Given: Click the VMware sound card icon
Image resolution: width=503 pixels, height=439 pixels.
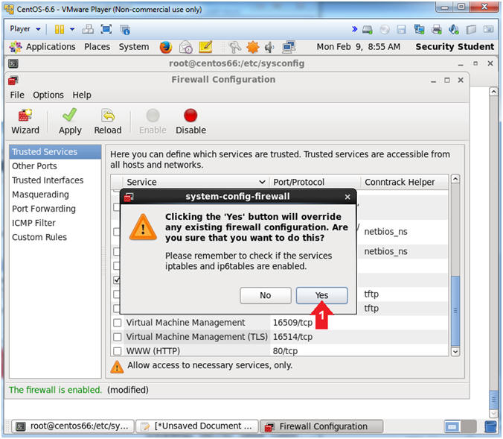Looking at the screenshot, I should 454,30.
